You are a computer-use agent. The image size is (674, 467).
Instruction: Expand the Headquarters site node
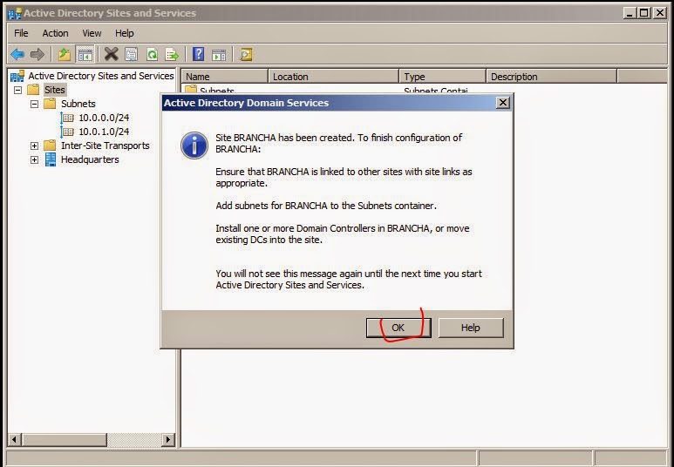tap(34, 159)
